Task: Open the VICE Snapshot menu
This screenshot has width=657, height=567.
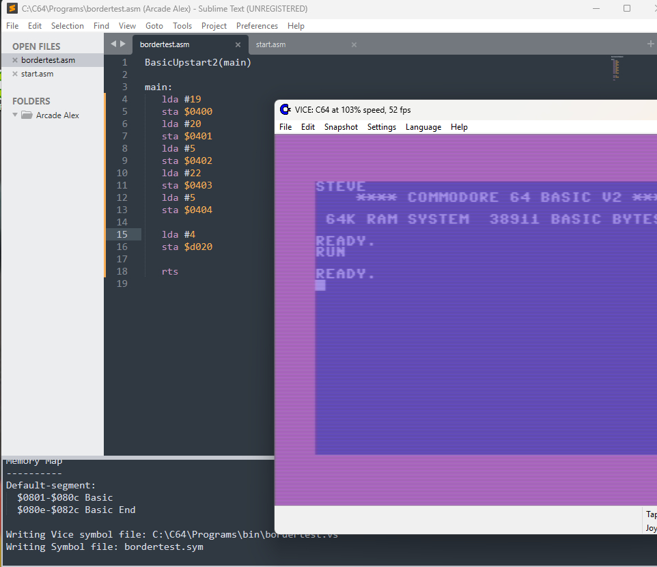Action: coord(341,127)
